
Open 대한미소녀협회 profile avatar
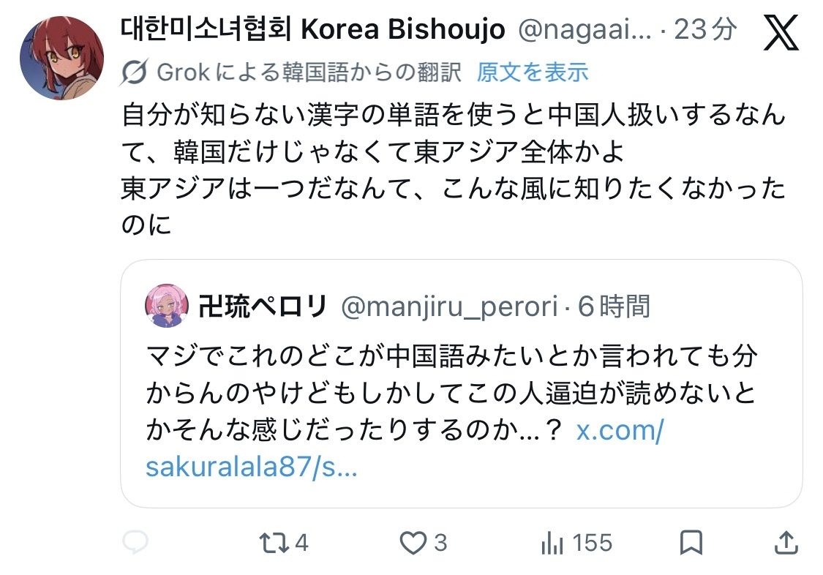61,57
